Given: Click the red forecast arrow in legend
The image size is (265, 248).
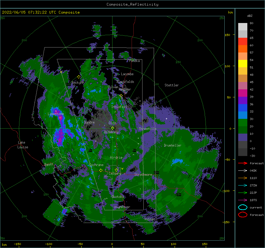Looking at the screenshot, I should pyautogui.click(x=243, y=163).
